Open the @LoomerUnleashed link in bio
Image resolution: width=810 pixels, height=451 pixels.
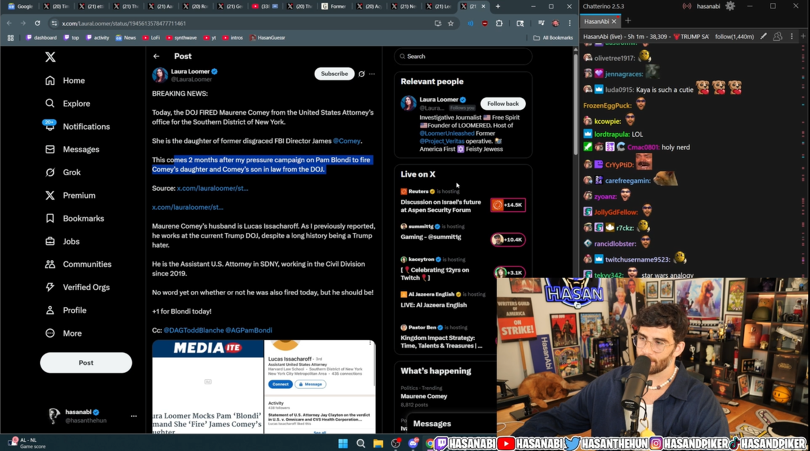coord(446,133)
